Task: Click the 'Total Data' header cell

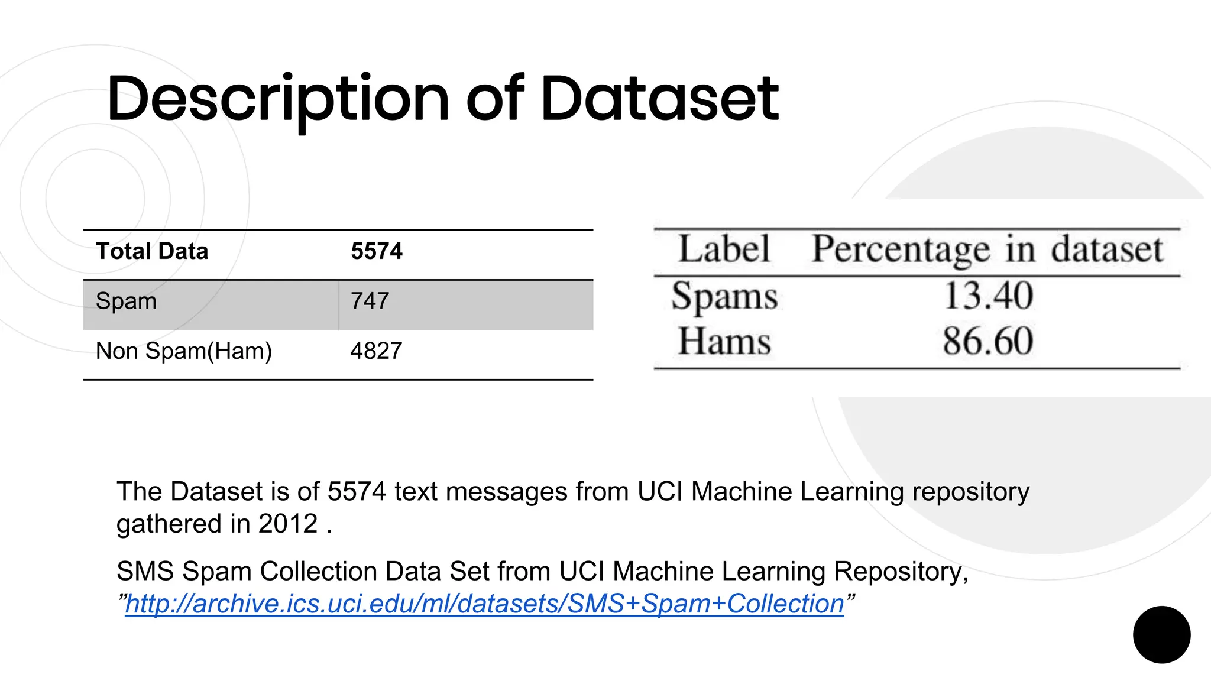Action: point(152,251)
